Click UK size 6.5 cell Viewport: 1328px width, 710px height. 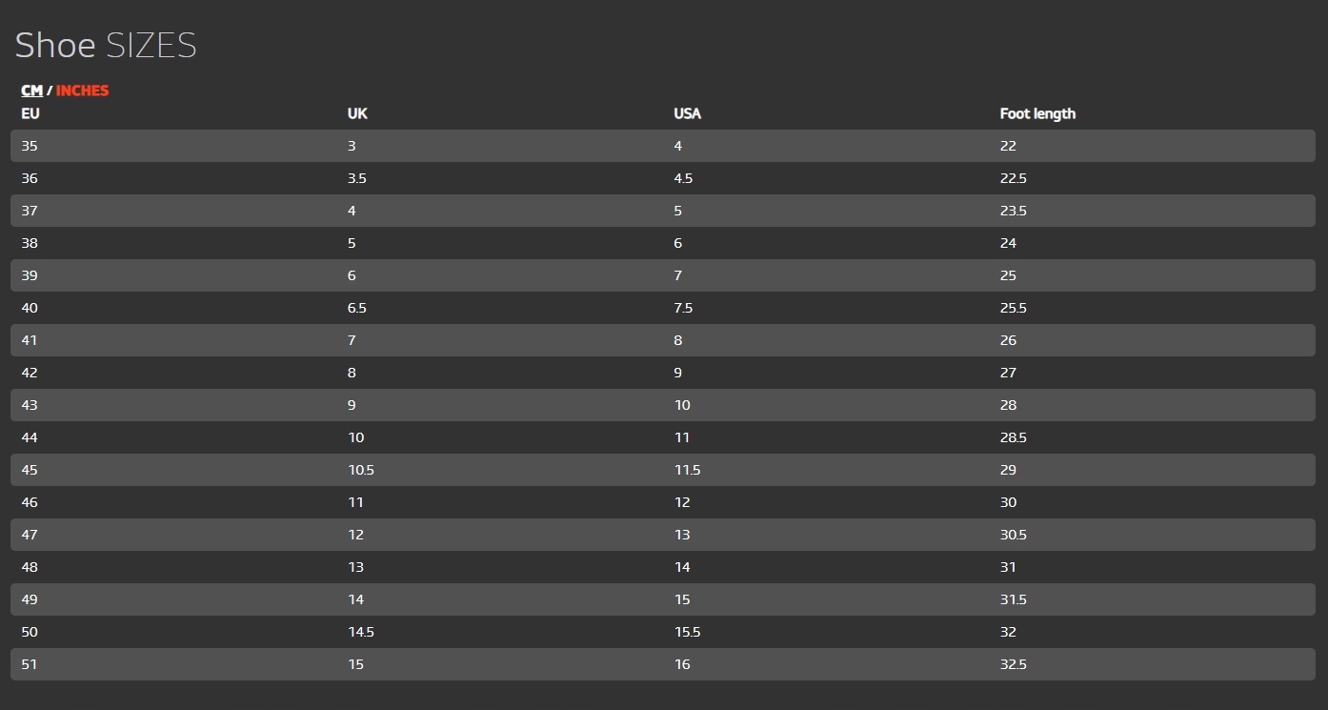coord(357,308)
